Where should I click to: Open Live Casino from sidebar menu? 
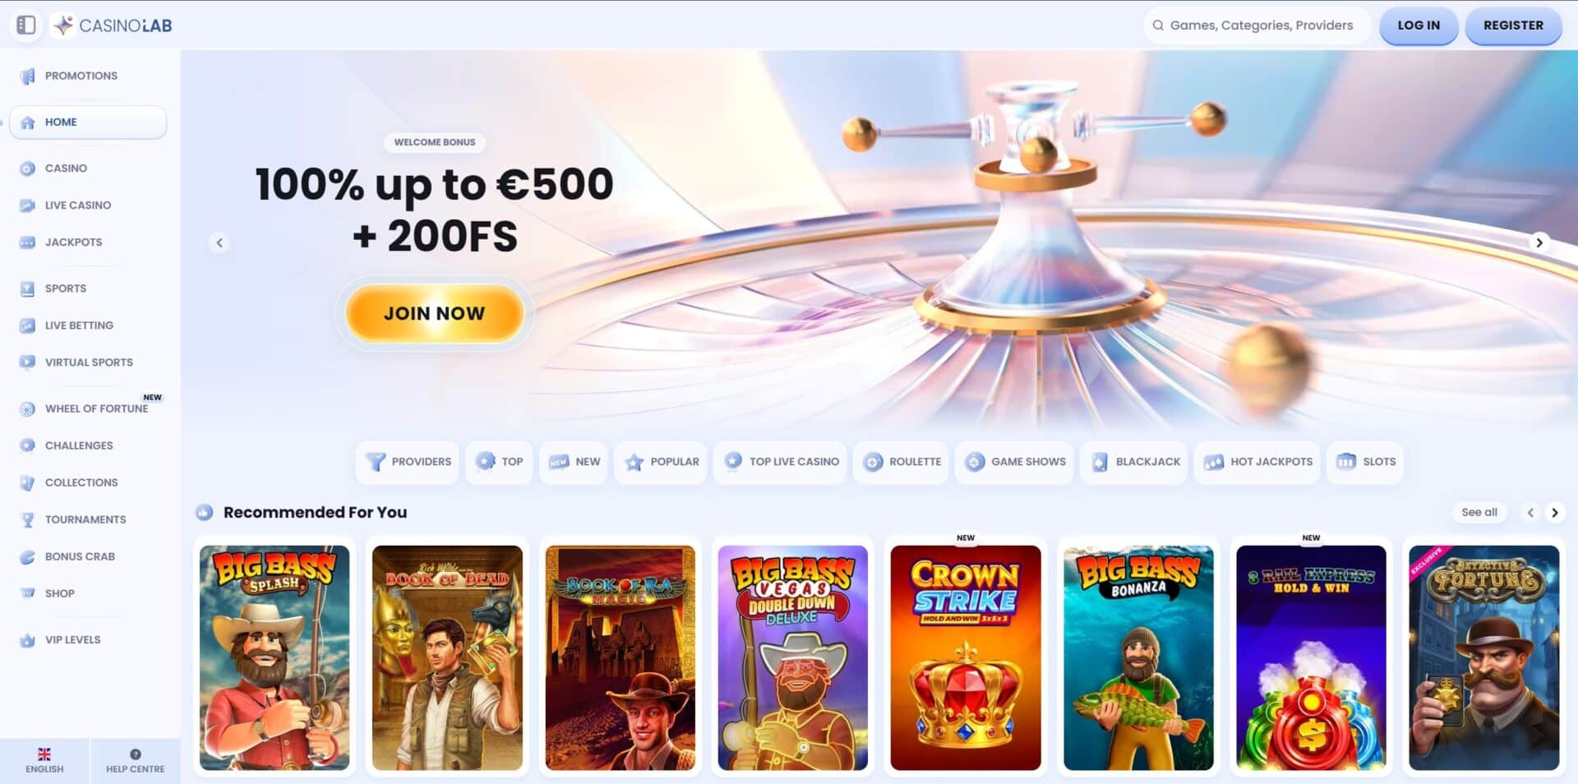tap(78, 205)
